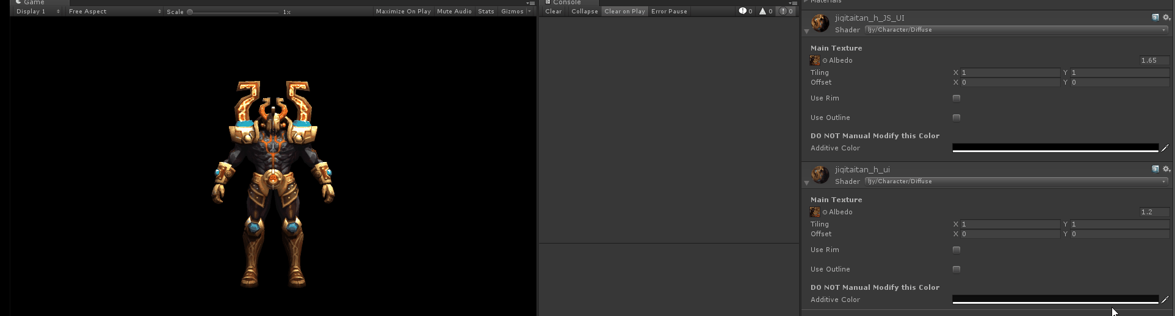Screen dimensions: 1175x316
Task: Toggle Maximize On Play in Game view
Action: tap(403, 11)
